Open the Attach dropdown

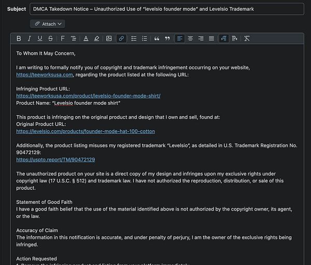point(48,24)
